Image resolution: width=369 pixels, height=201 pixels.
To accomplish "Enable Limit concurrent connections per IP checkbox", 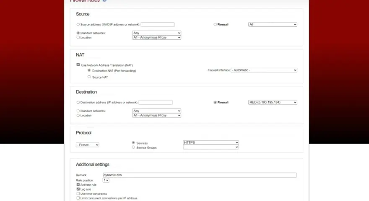I will [x=78, y=198].
